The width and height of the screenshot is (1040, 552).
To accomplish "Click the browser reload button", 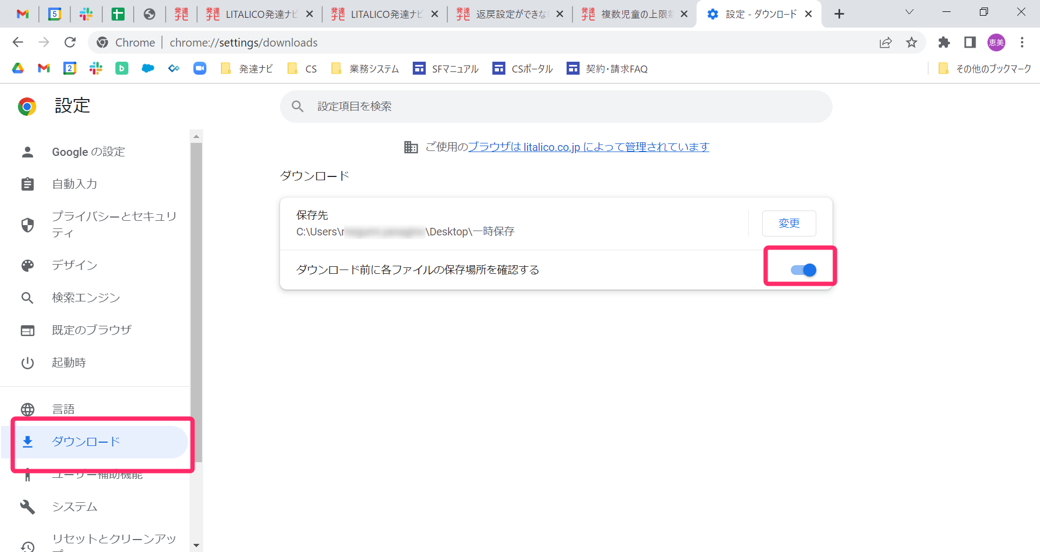I will coord(70,42).
